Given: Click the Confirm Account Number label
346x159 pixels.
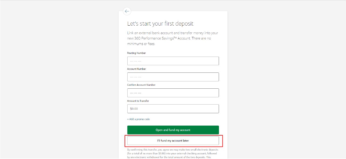Looking at the screenshot, I should pos(141,85).
